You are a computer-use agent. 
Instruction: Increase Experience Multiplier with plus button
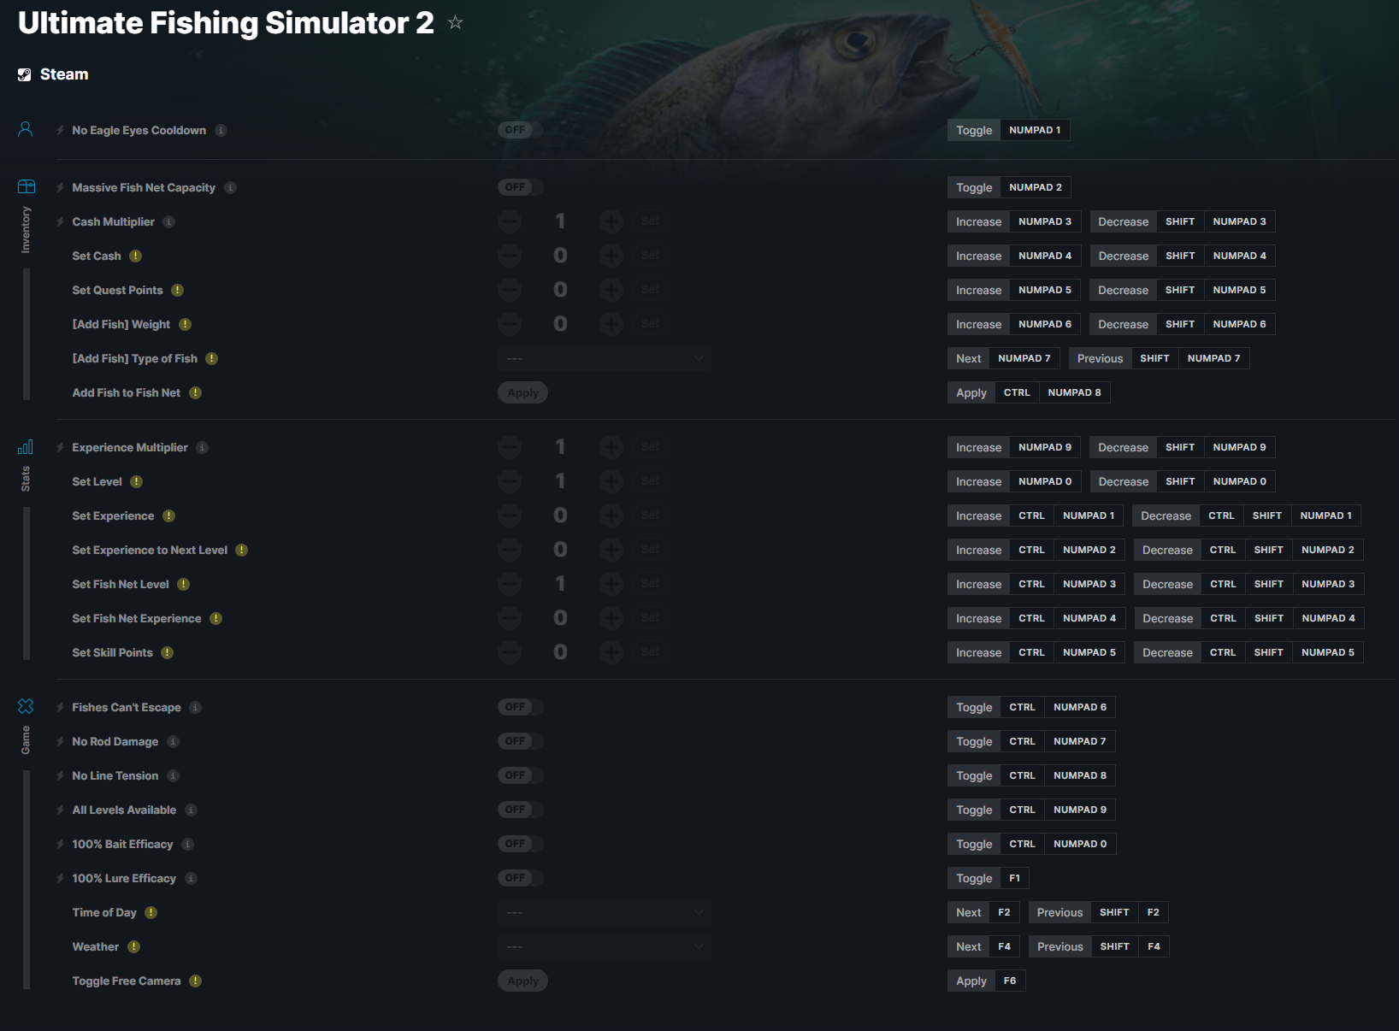611,447
